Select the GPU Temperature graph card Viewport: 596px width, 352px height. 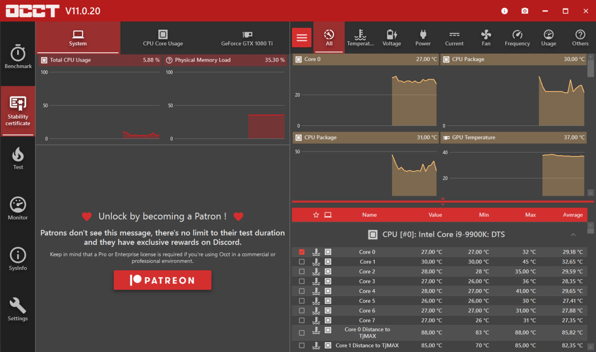pos(514,164)
